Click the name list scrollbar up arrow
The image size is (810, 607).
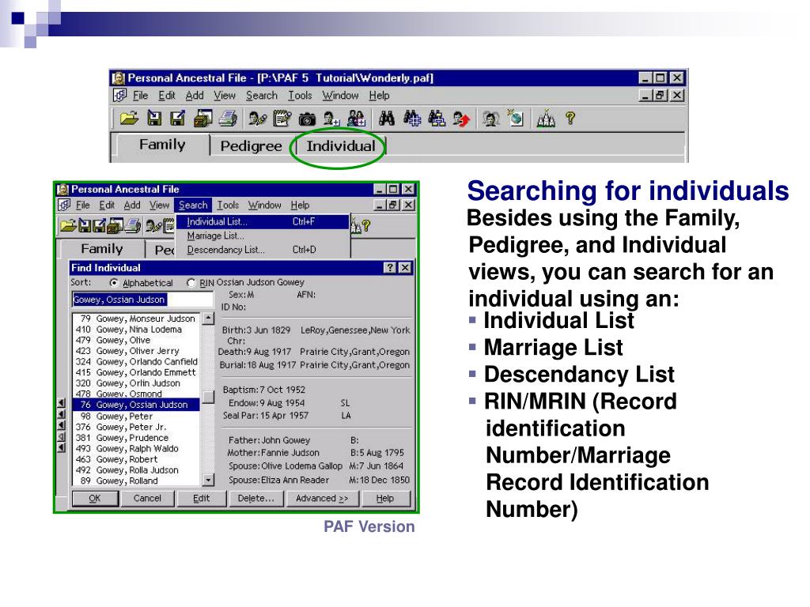[208, 319]
